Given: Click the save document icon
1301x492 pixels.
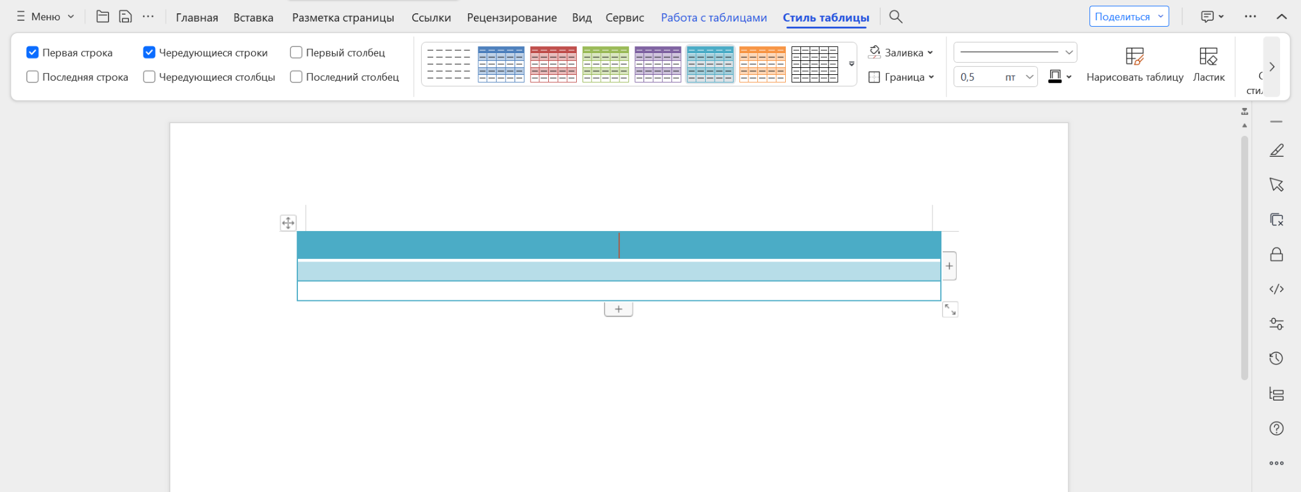Looking at the screenshot, I should coord(126,17).
